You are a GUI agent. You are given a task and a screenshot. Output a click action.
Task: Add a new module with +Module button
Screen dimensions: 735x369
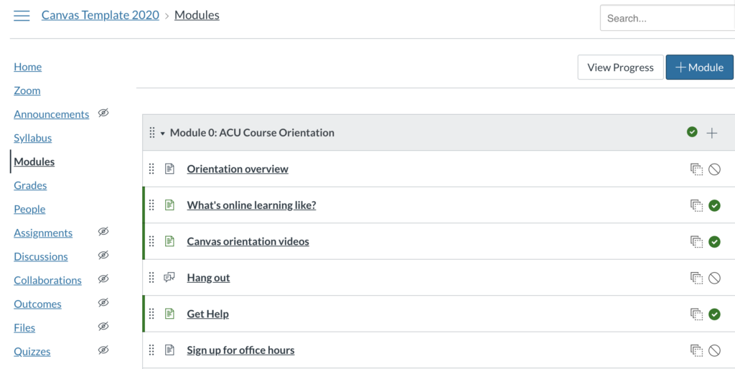click(699, 67)
